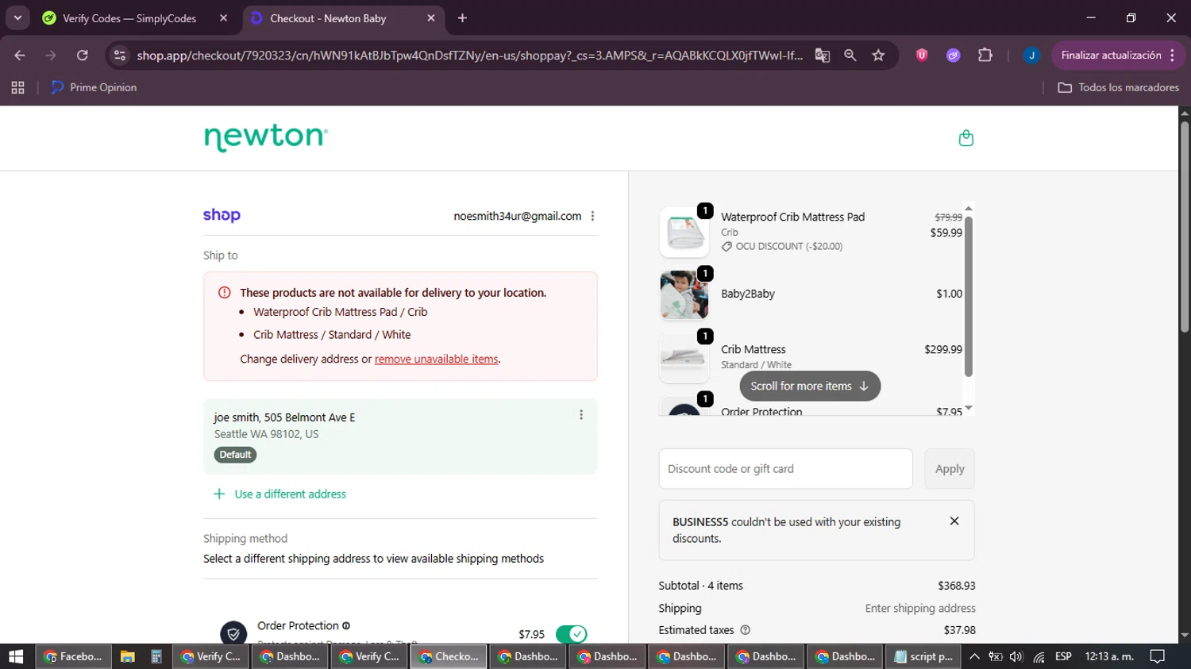1191x669 pixels.
Task: Open Baby2Baby product thumbnail
Action: click(684, 295)
